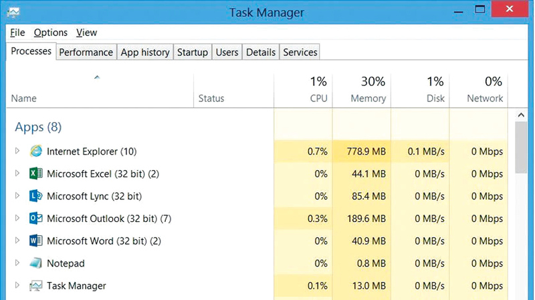Click the Notepad icon

[x=36, y=263]
